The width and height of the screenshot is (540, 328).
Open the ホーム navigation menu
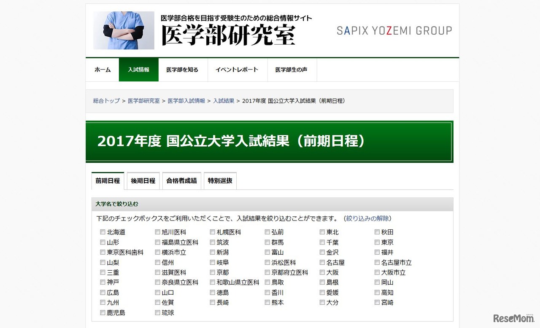(102, 70)
